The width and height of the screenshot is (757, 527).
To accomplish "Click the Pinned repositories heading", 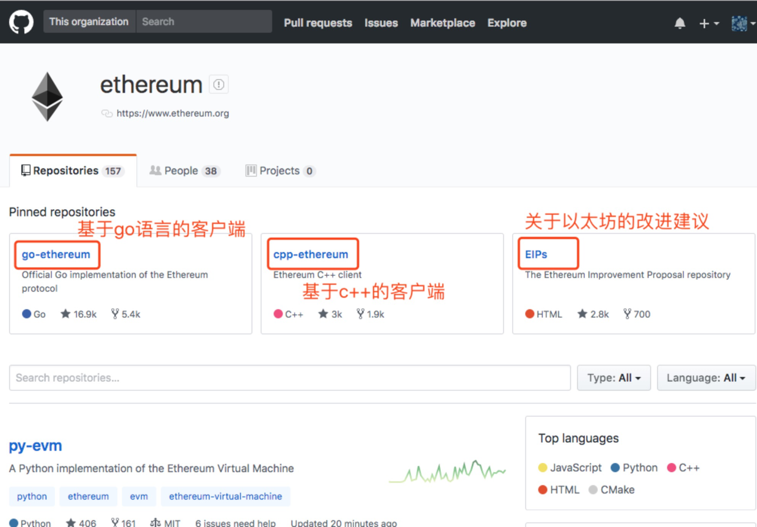I will (62, 212).
